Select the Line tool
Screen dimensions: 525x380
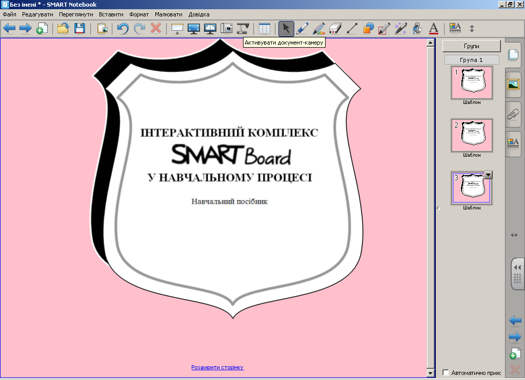(352, 29)
